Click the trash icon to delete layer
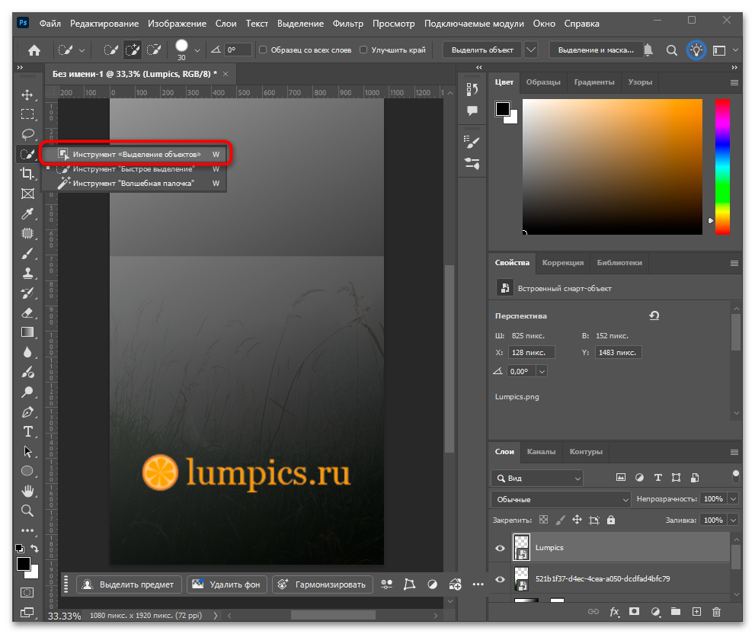The image size is (755, 634). point(716,612)
